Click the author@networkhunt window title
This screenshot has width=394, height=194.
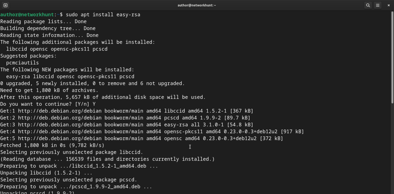click(196, 5)
